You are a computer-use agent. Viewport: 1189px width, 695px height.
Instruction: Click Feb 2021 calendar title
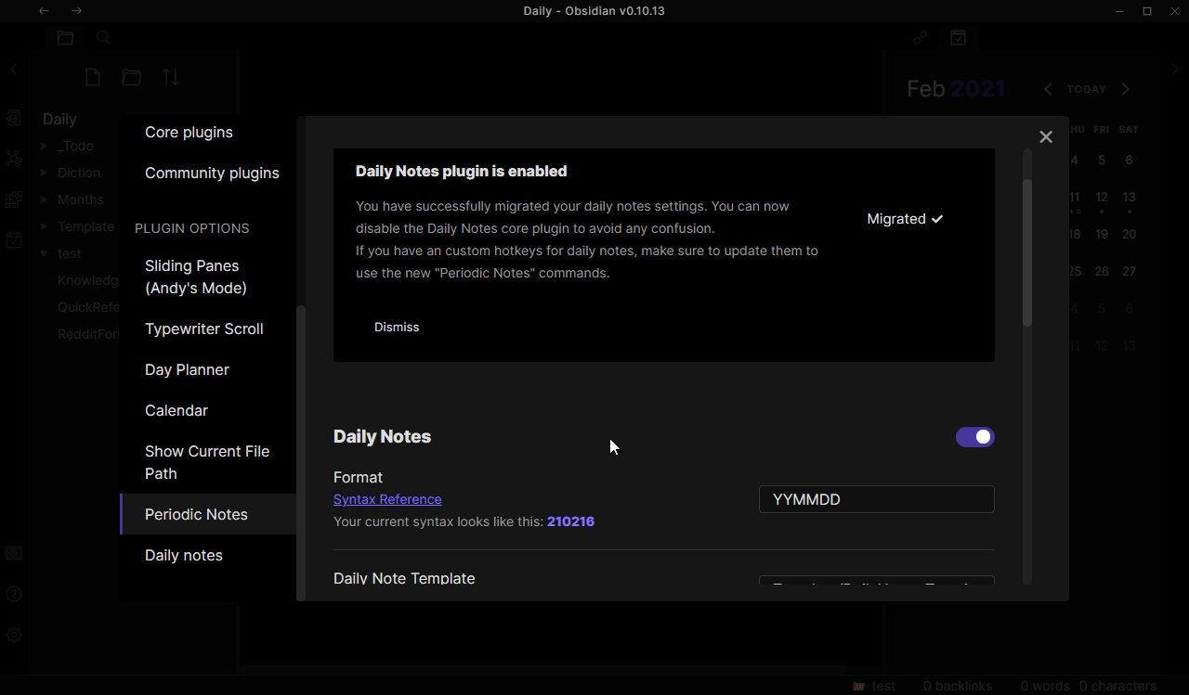coord(956,89)
